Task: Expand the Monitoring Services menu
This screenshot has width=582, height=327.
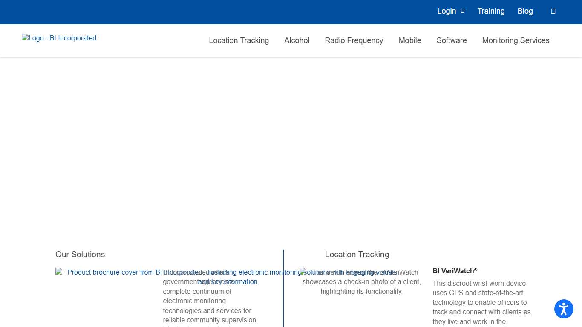Action: click(x=516, y=40)
